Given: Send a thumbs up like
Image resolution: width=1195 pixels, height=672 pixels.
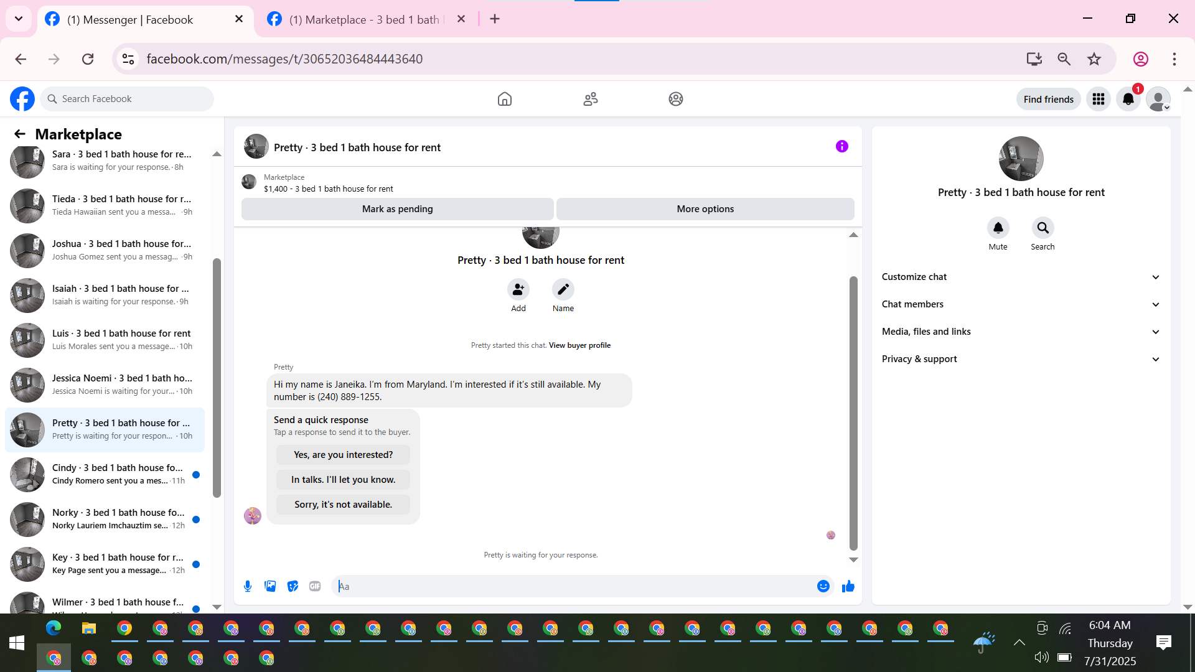Looking at the screenshot, I should pyautogui.click(x=848, y=586).
